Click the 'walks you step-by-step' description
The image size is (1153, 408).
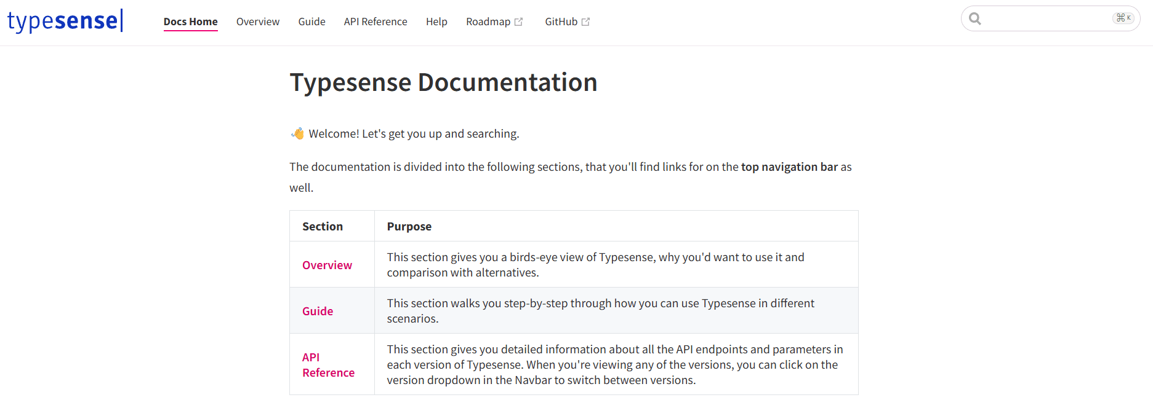[x=600, y=311]
